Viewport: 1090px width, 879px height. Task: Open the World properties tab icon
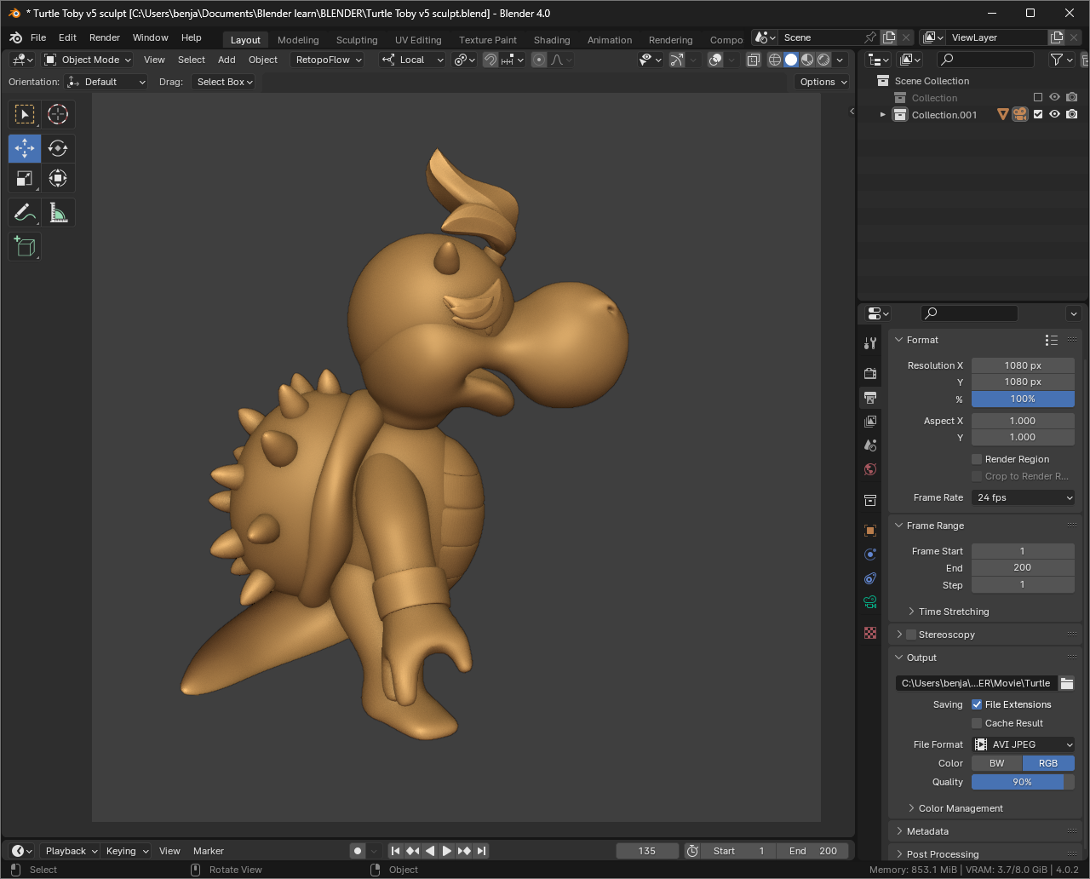click(x=869, y=469)
